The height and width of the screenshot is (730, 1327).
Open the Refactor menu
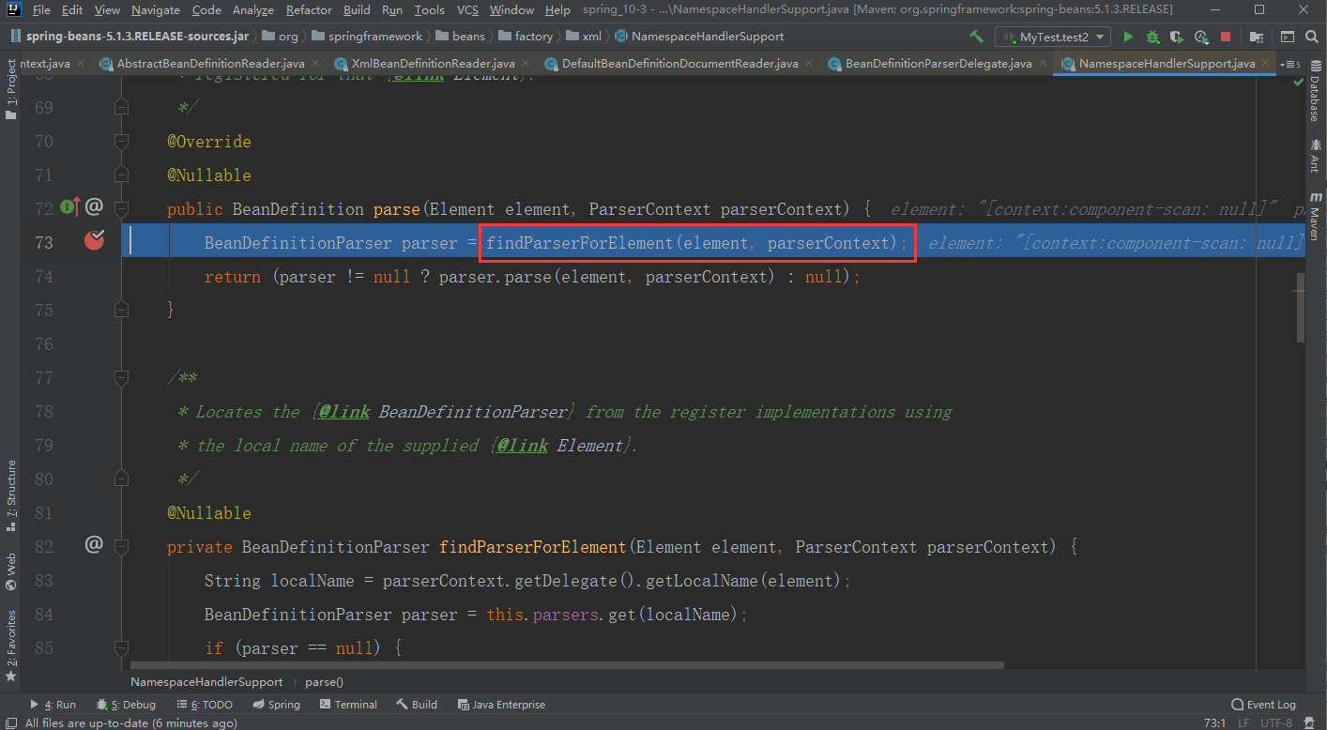(309, 9)
